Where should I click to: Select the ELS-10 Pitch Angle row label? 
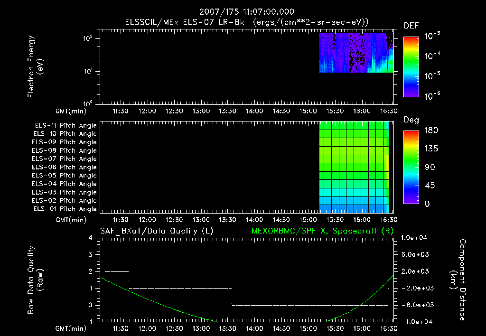pyautogui.click(x=65, y=134)
